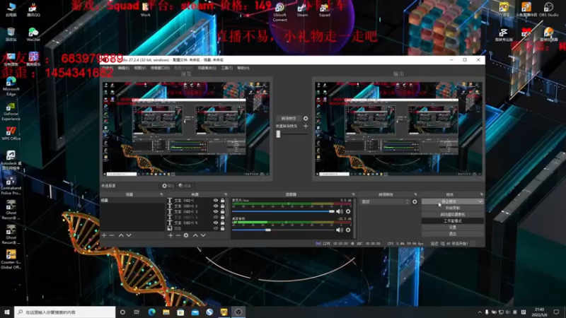
Task: Add a new scene with the plus icon
Action: [104, 235]
